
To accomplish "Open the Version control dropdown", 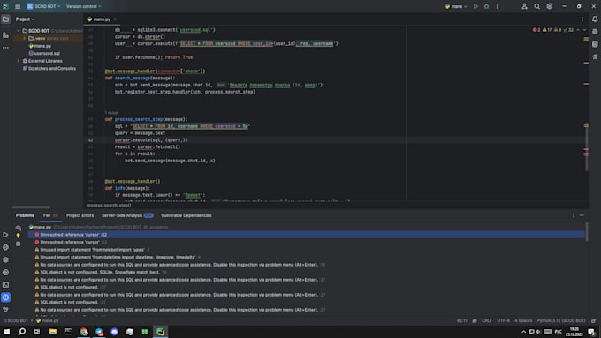I will point(83,6).
